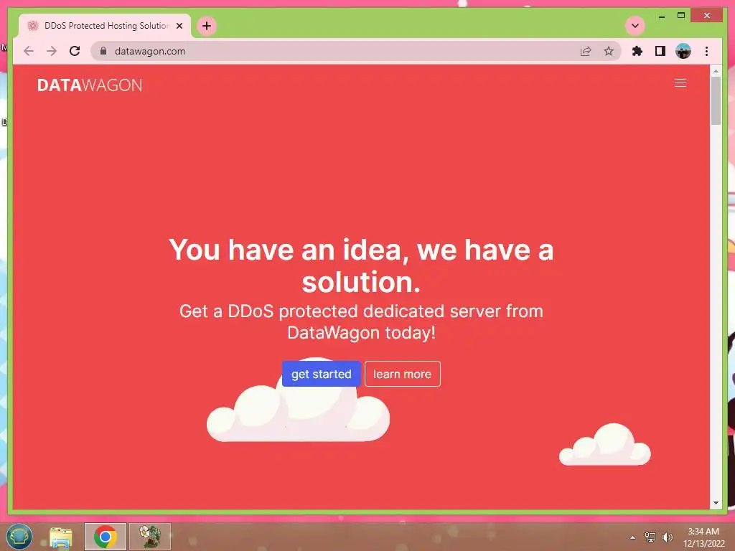Open Chrome profile avatar

click(683, 51)
